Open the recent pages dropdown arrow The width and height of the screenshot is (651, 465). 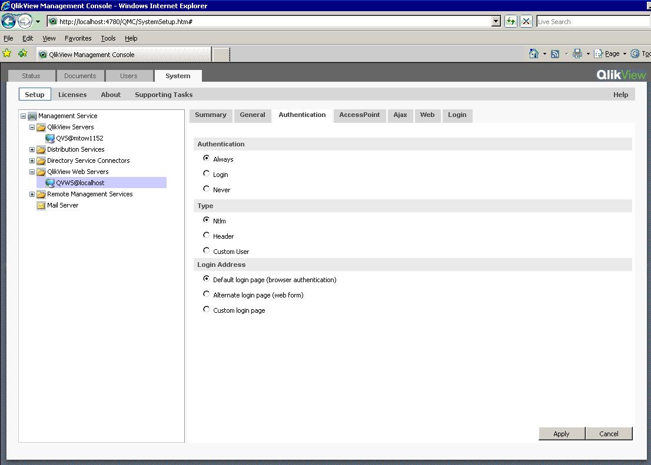[38, 21]
